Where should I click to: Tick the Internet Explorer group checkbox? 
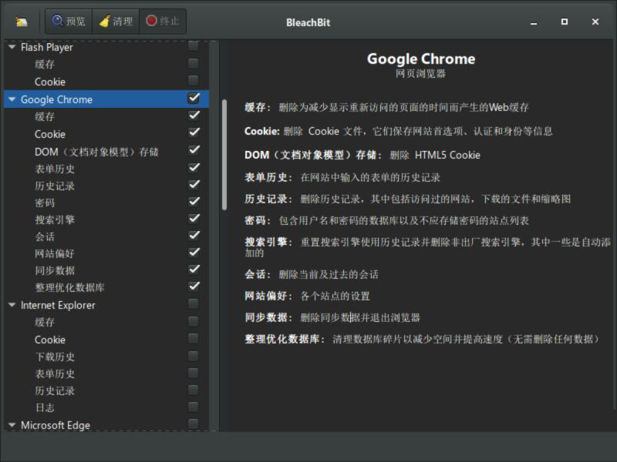(194, 303)
